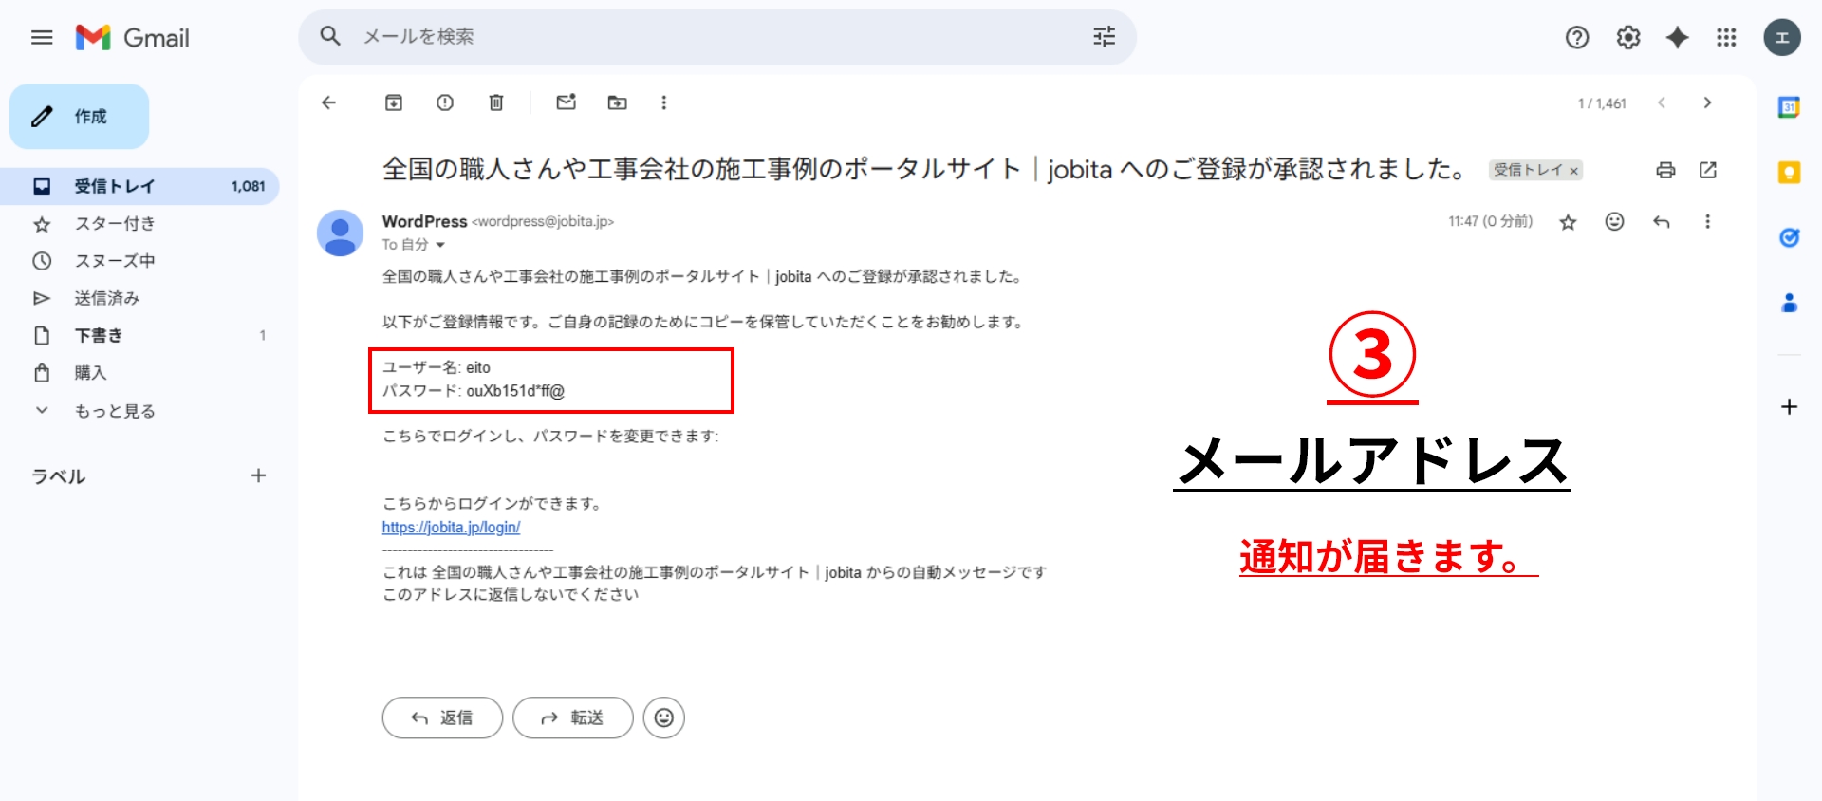Viewport: 1822px width, 801px height.
Task: Show search options in the search bar
Action: tap(1104, 37)
